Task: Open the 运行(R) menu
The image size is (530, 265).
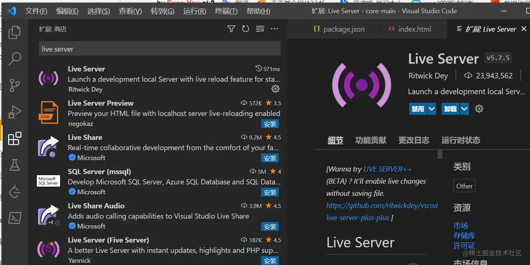Action: click(194, 11)
